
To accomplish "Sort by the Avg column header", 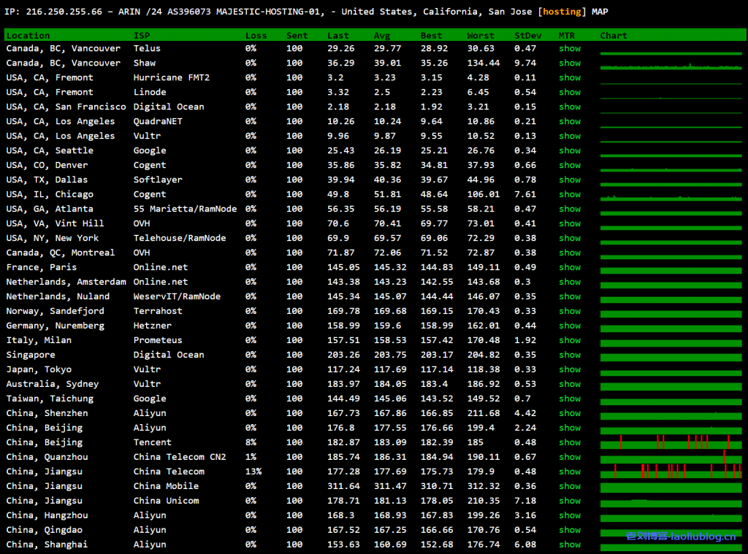I will [x=382, y=35].
